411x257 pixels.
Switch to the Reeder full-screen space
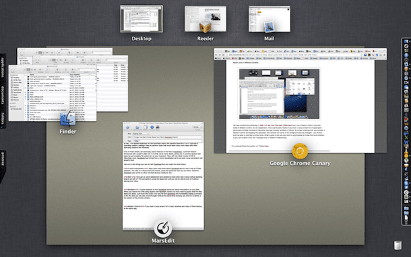pos(205,19)
